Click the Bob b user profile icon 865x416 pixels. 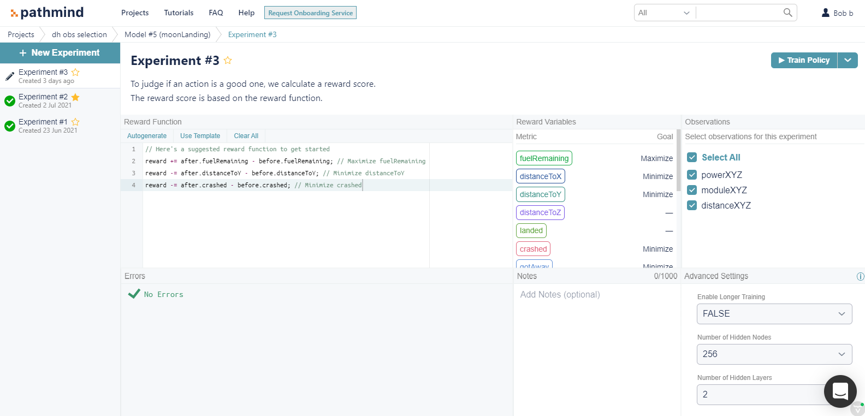[x=826, y=13]
